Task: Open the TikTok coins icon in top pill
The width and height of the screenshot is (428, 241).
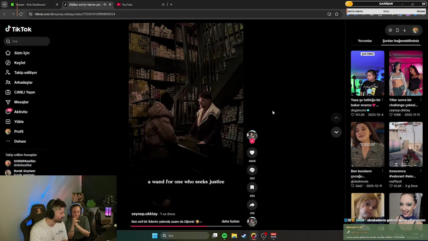Action: click(390, 30)
